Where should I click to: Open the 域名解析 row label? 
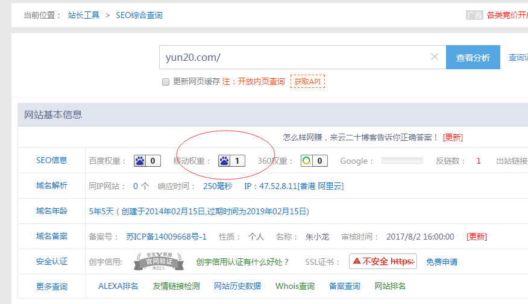pyautogui.click(x=51, y=185)
